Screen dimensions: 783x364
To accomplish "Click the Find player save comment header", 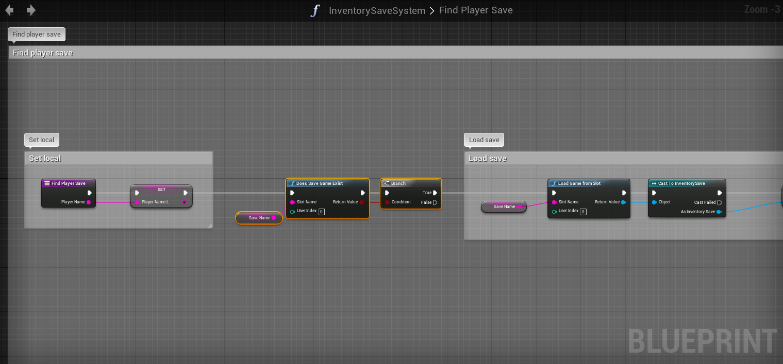I will [x=395, y=53].
